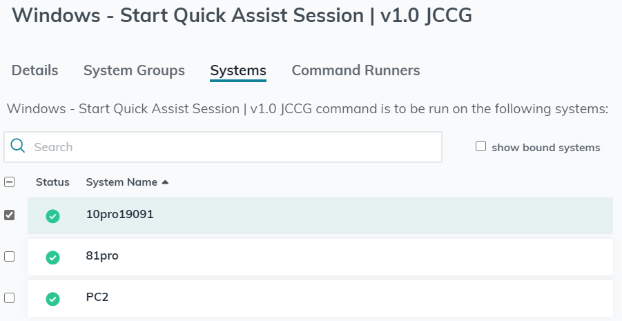This screenshot has width=622, height=321.
Task: Open the System Groups tab
Action: pyautogui.click(x=134, y=70)
